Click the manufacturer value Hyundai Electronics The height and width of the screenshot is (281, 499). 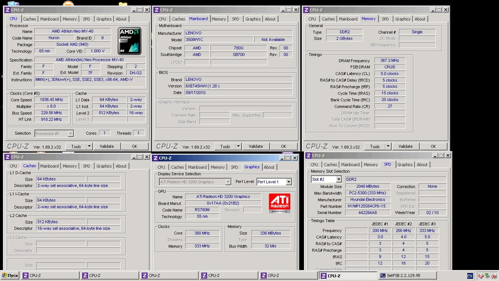tap(367, 199)
